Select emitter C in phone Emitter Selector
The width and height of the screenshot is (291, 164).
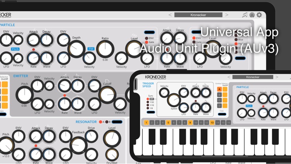[x=219, y=100]
